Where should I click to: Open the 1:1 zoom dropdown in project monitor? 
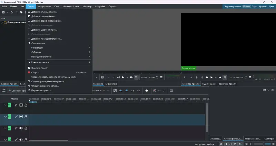tap(188, 77)
